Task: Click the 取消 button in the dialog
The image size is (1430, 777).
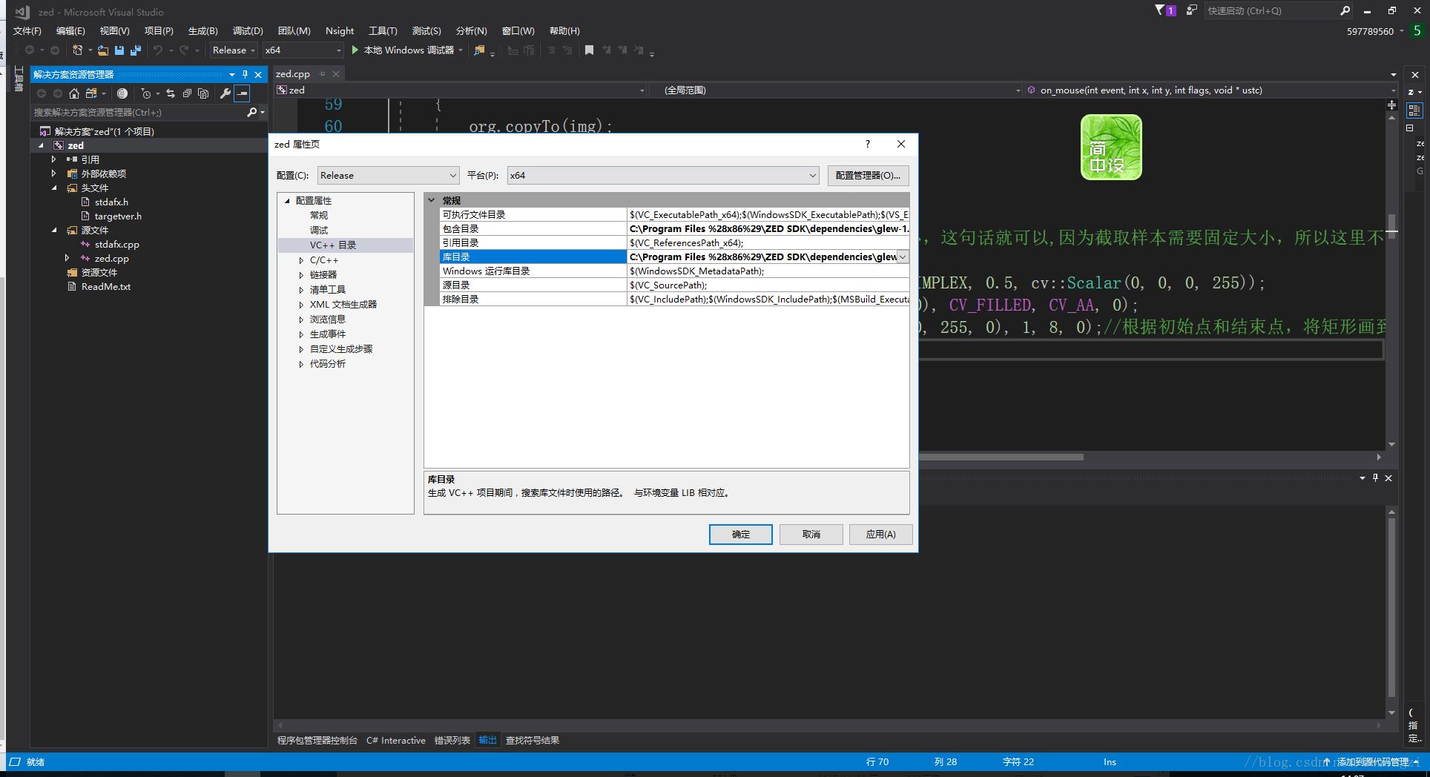Action: tap(811, 535)
